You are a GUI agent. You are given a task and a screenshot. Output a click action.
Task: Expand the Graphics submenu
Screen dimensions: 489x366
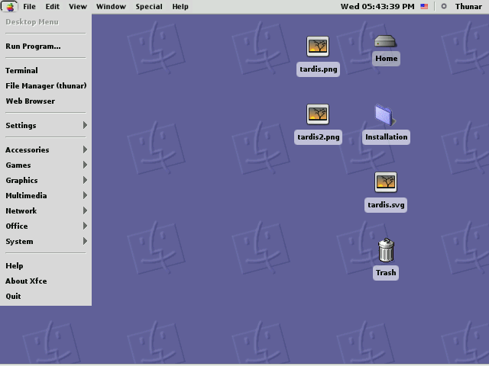click(x=46, y=181)
